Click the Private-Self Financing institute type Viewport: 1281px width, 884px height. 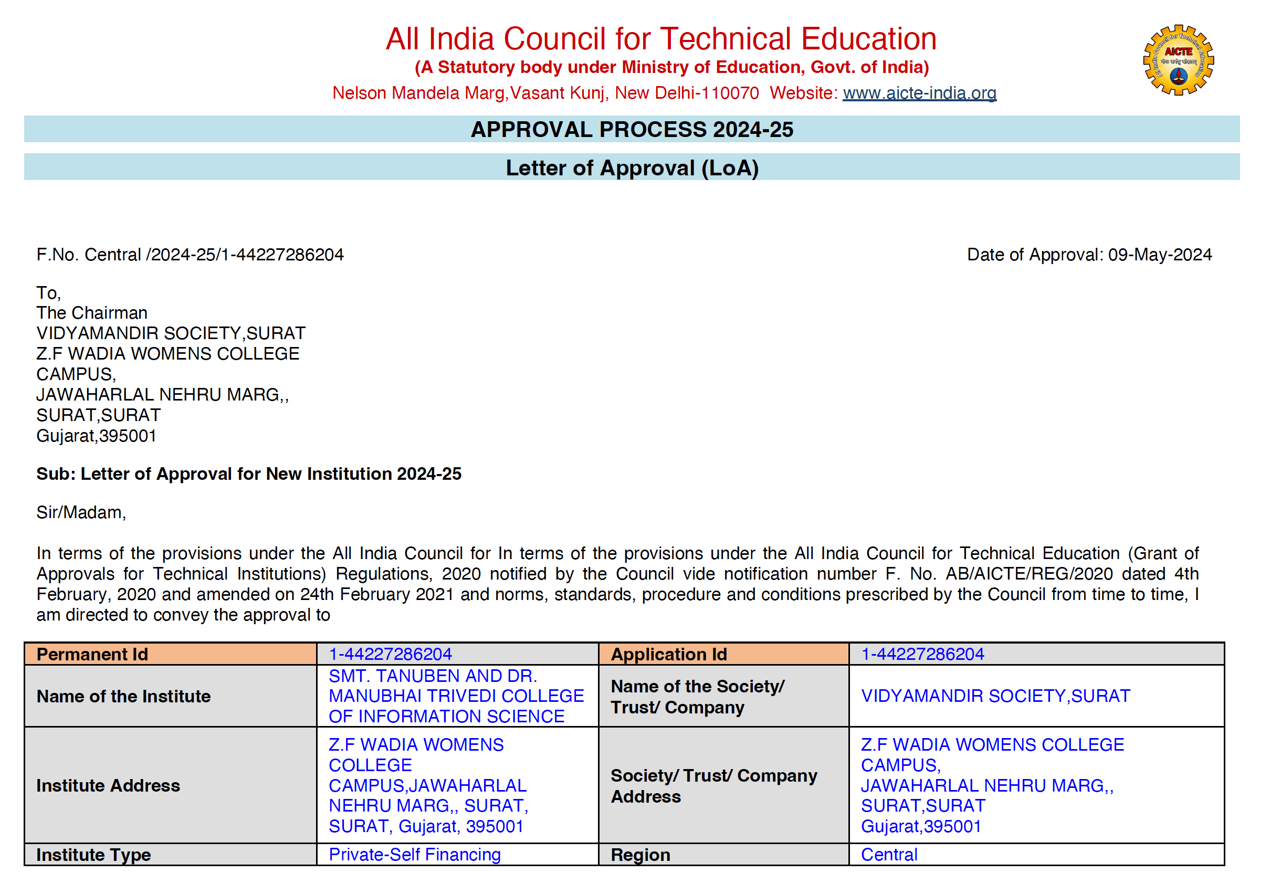414,854
